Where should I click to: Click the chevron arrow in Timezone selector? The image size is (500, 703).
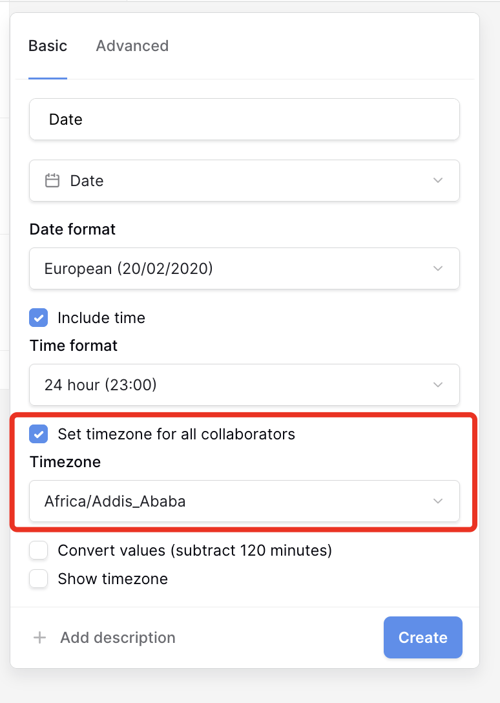438,501
